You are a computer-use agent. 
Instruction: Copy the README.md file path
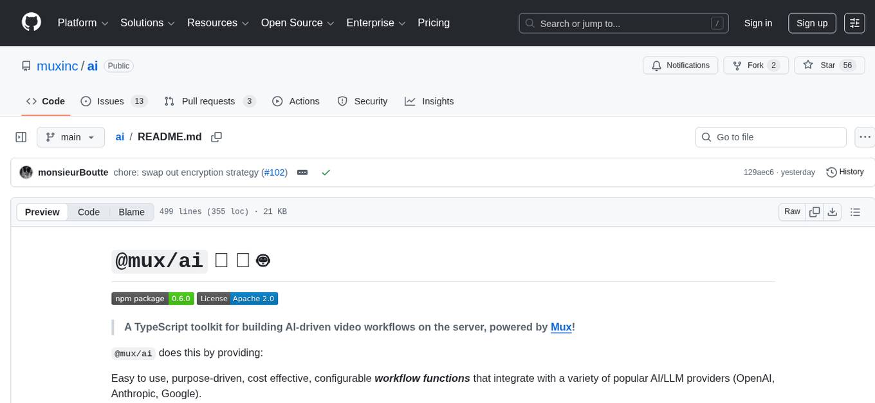[x=217, y=137]
